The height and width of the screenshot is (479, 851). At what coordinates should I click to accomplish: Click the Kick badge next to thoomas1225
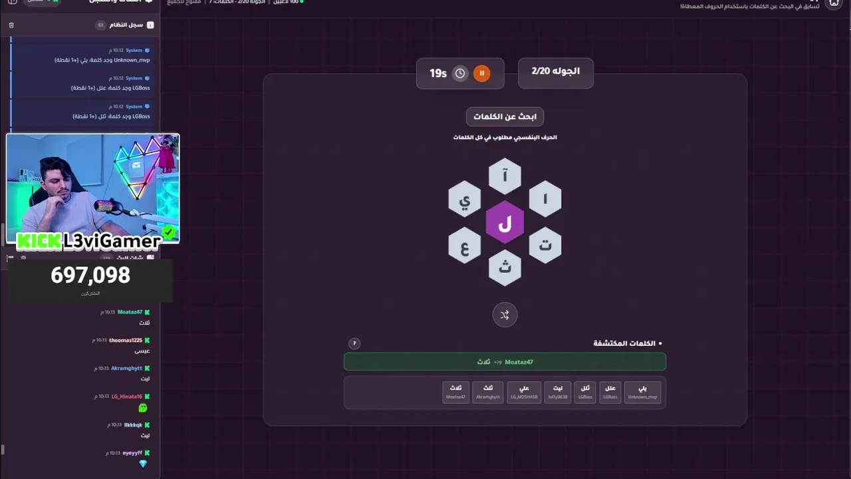point(148,340)
